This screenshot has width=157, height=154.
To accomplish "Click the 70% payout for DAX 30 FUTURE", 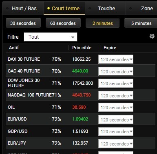I will pos(56,59).
